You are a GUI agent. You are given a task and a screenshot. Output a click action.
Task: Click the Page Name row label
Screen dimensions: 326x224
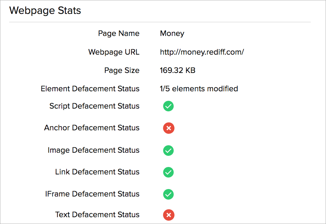coord(119,33)
